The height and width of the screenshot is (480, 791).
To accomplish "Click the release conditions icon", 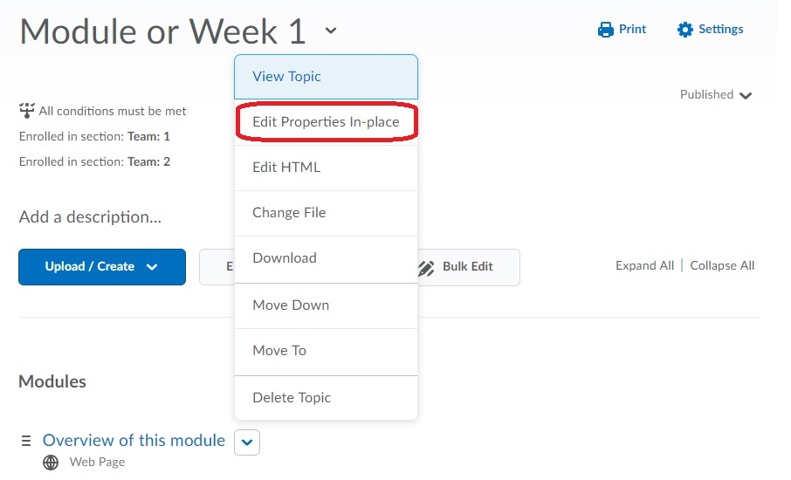I will pos(26,111).
